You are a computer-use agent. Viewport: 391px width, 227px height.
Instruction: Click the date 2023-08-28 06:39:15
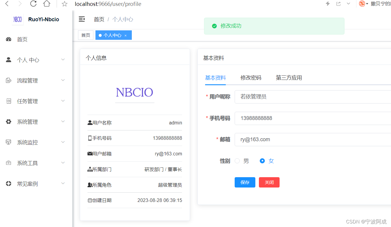[160, 200]
